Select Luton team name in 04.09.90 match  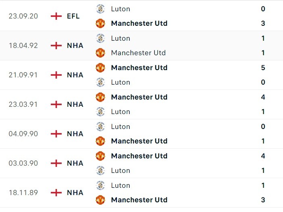[x=121, y=127]
